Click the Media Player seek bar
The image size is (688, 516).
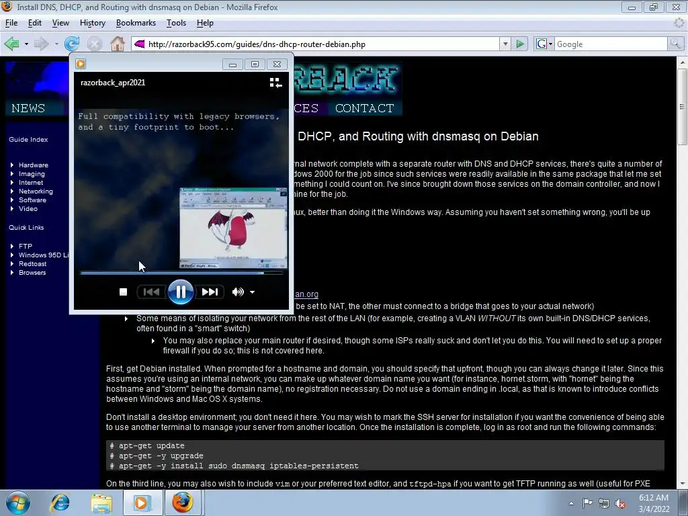coord(181,273)
